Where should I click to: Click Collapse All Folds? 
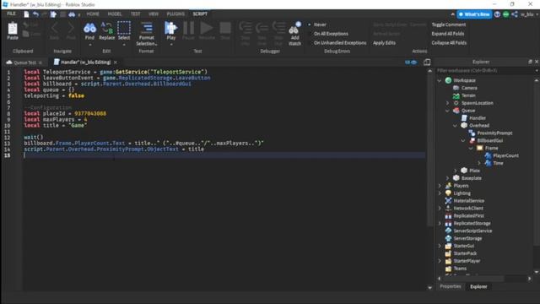[449, 43]
